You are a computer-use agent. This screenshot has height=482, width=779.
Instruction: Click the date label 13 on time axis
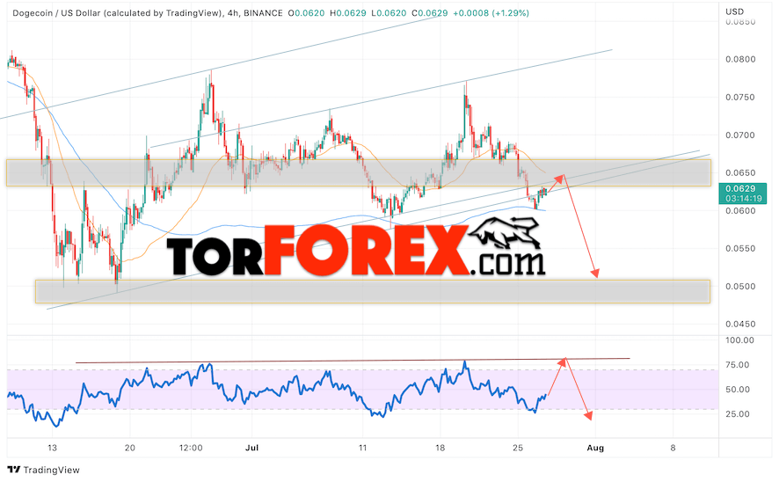click(52, 448)
